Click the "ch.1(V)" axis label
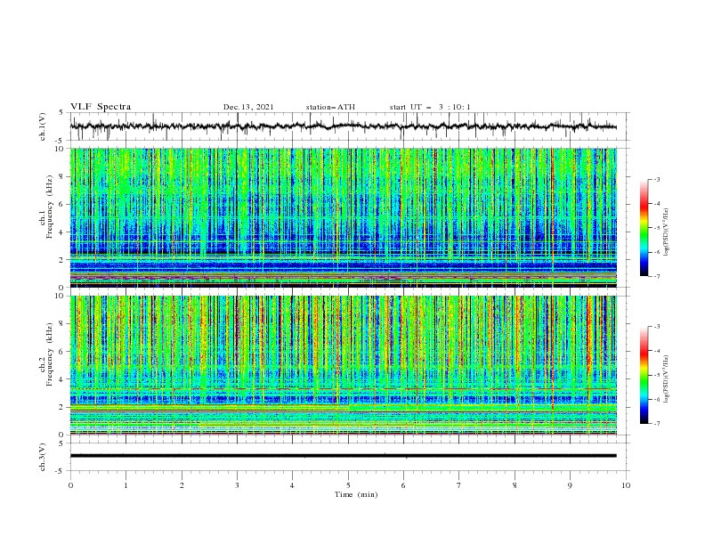 tap(43, 126)
